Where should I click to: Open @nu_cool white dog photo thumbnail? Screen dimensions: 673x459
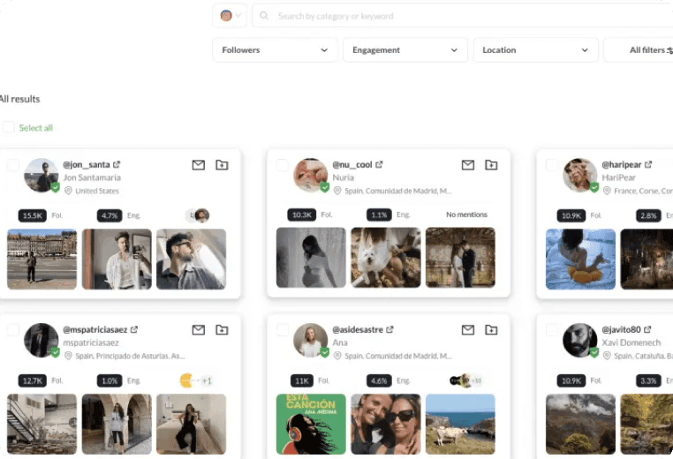[x=386, y=258]
